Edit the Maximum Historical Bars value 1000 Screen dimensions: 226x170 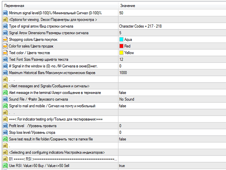point(123,73)
